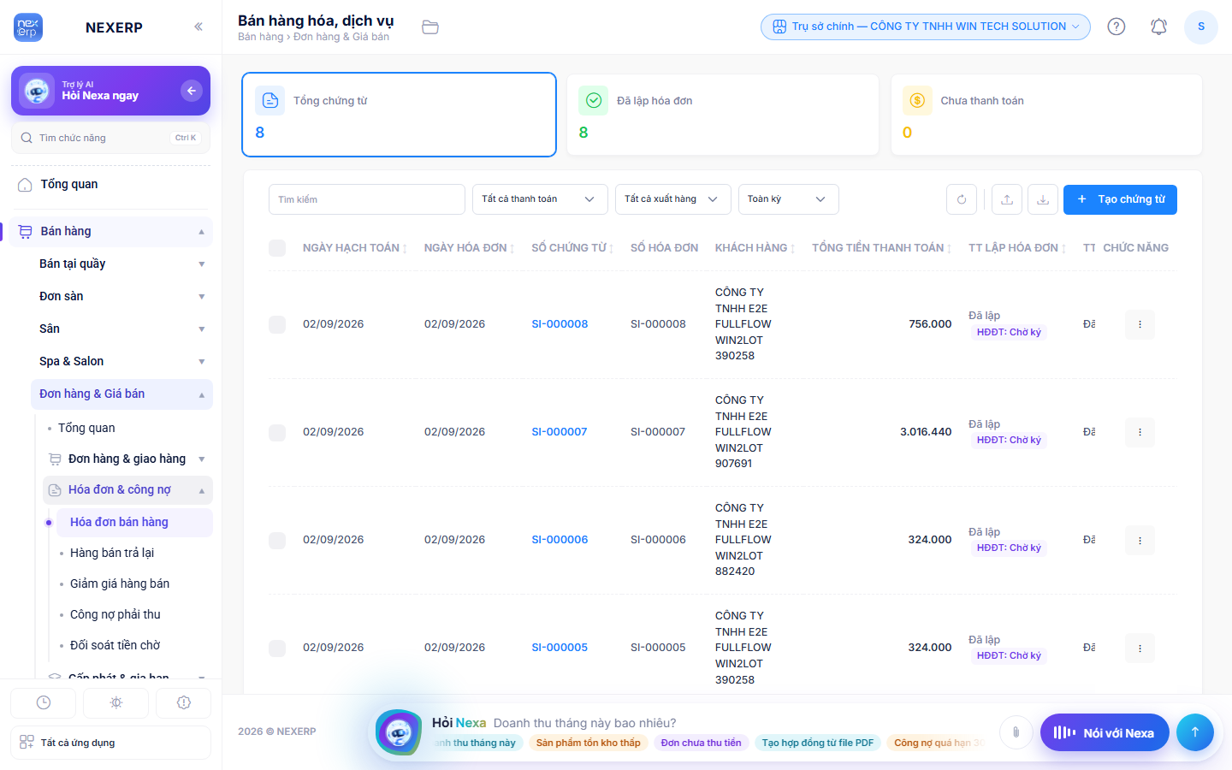Click the Nexa AI assistant arrow button
The width and height of the screenshot is (1232, 770).
pos(192,91)
